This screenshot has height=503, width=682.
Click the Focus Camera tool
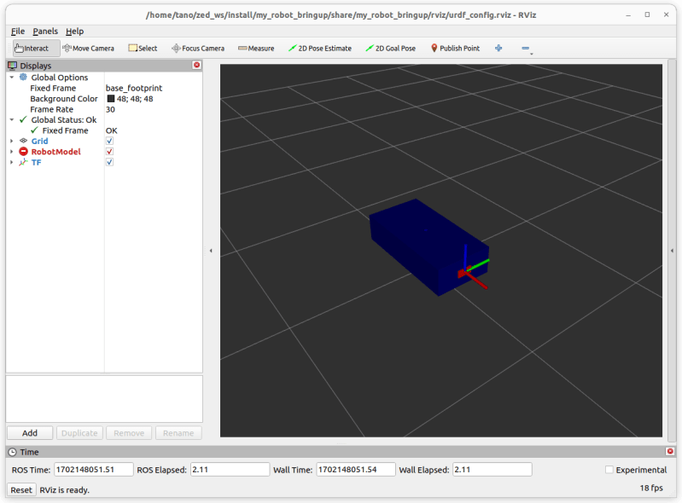[198, 49]
